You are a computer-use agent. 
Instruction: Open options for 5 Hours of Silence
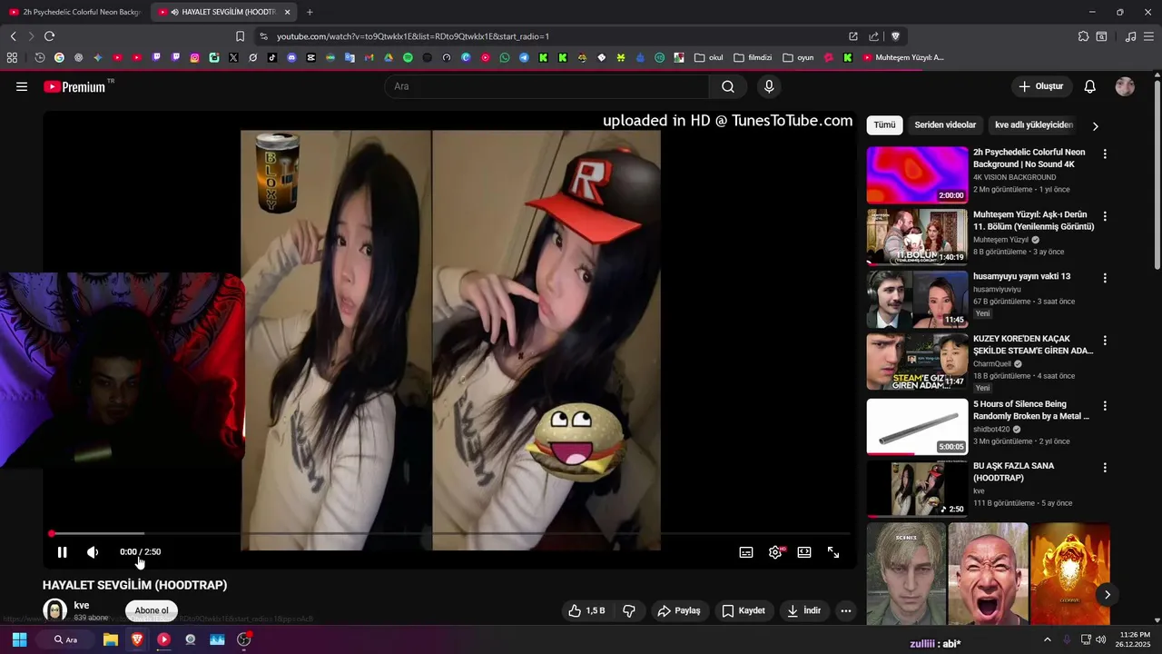[1105, 406]
